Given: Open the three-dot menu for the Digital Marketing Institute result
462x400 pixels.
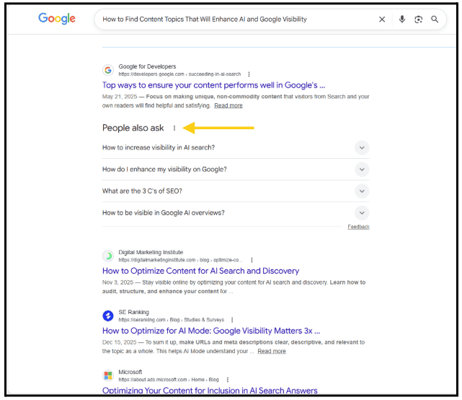Looking at the screenshot, I should pos(252,260).
